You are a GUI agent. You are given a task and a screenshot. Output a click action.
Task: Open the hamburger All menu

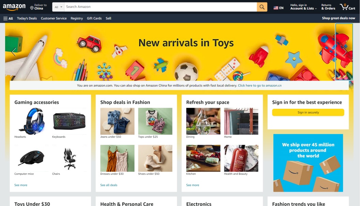point(8,18)
